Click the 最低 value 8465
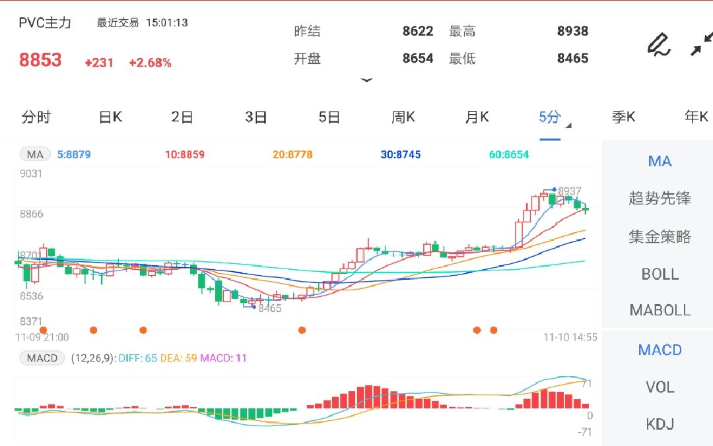Viewport: 713px width, 446px height. 572,58
